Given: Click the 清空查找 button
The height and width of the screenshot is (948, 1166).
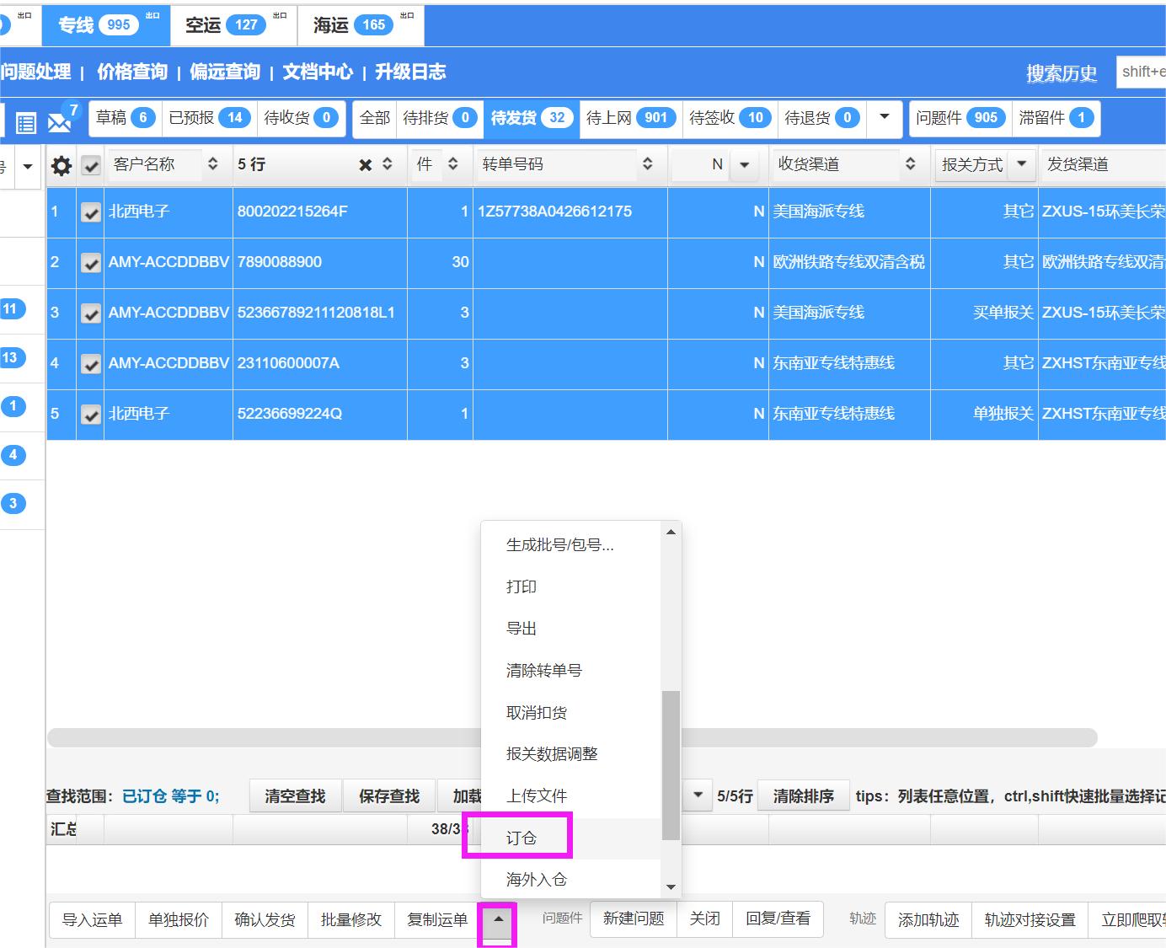Looking at the screenshot, I should tap(295, 795).
